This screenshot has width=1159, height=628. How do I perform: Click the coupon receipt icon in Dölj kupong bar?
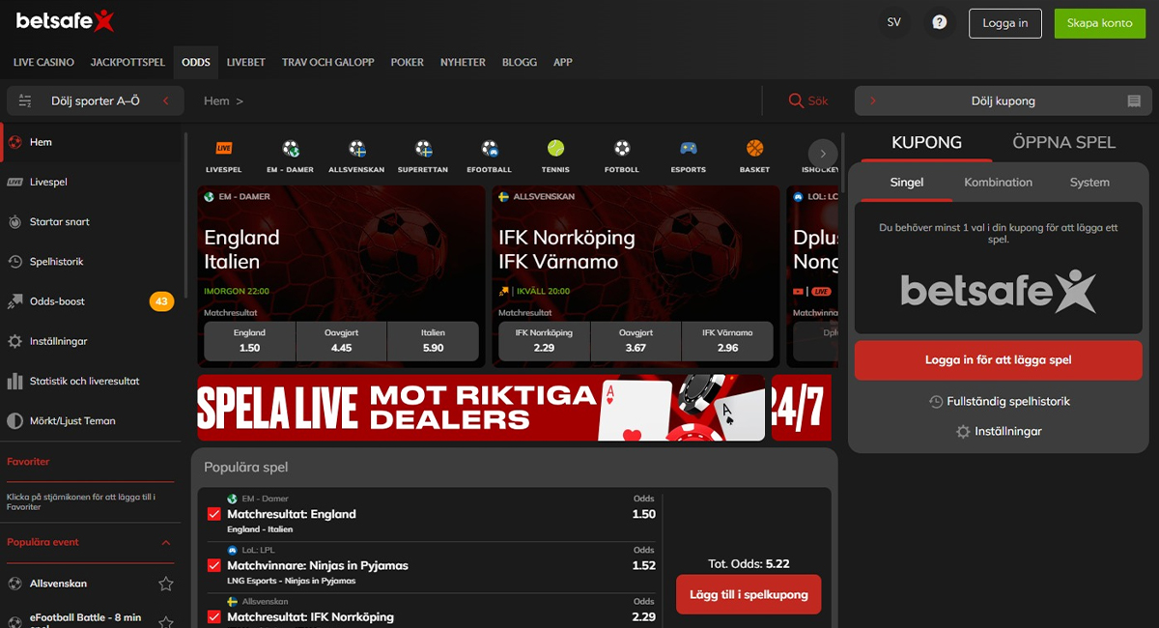(1134, 101)
